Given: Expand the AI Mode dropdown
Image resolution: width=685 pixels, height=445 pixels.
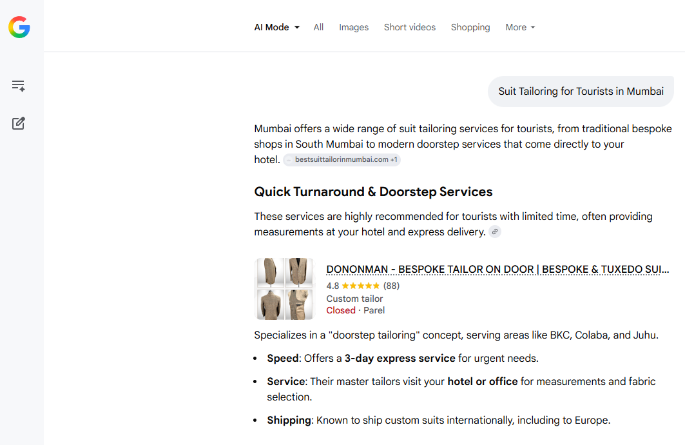Looking at the screenshot, I should click(x=277, y=27).
